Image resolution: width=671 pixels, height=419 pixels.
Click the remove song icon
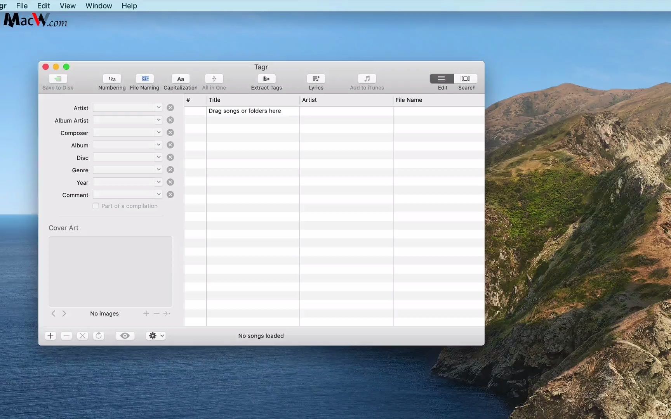(66, 336)
